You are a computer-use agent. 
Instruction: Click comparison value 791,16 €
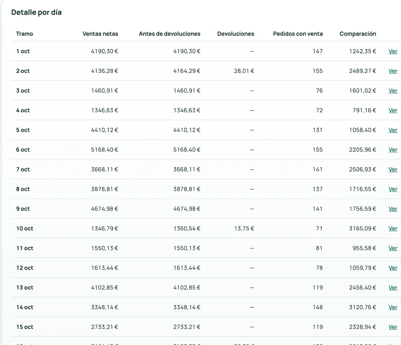click(365, 110)
